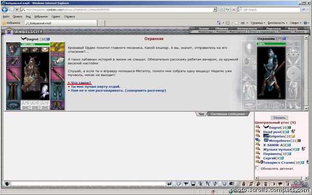The width and height of the screenshot is (312, 195).
Task: Click Dagrot's green health bar
Action: point(35,44)
